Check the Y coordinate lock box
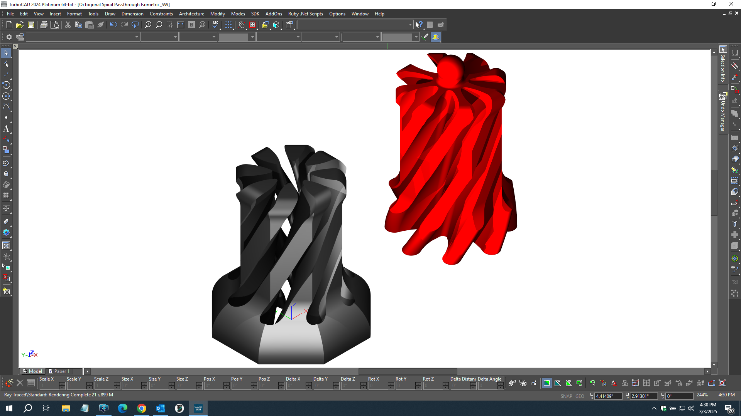The width and height of the screenshot is (741, 416). pos(627,395)
